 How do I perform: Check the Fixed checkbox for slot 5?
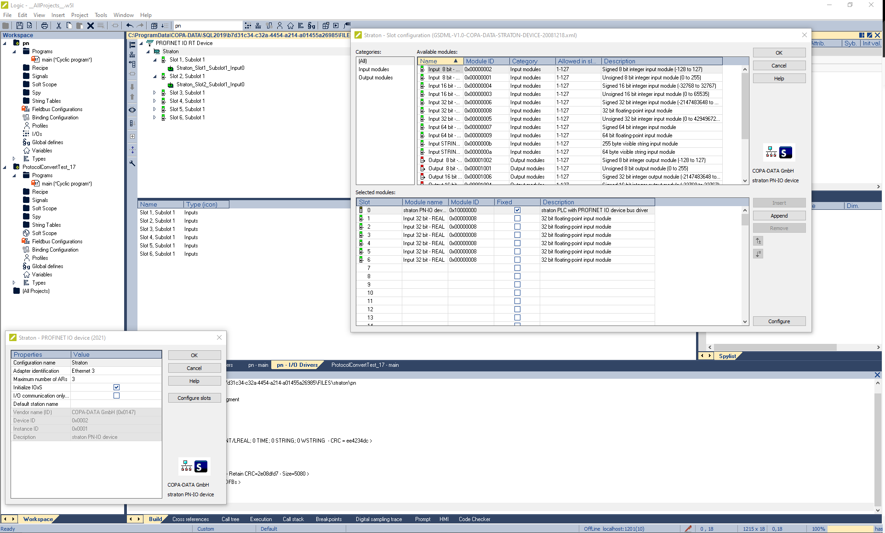[517, 252]
